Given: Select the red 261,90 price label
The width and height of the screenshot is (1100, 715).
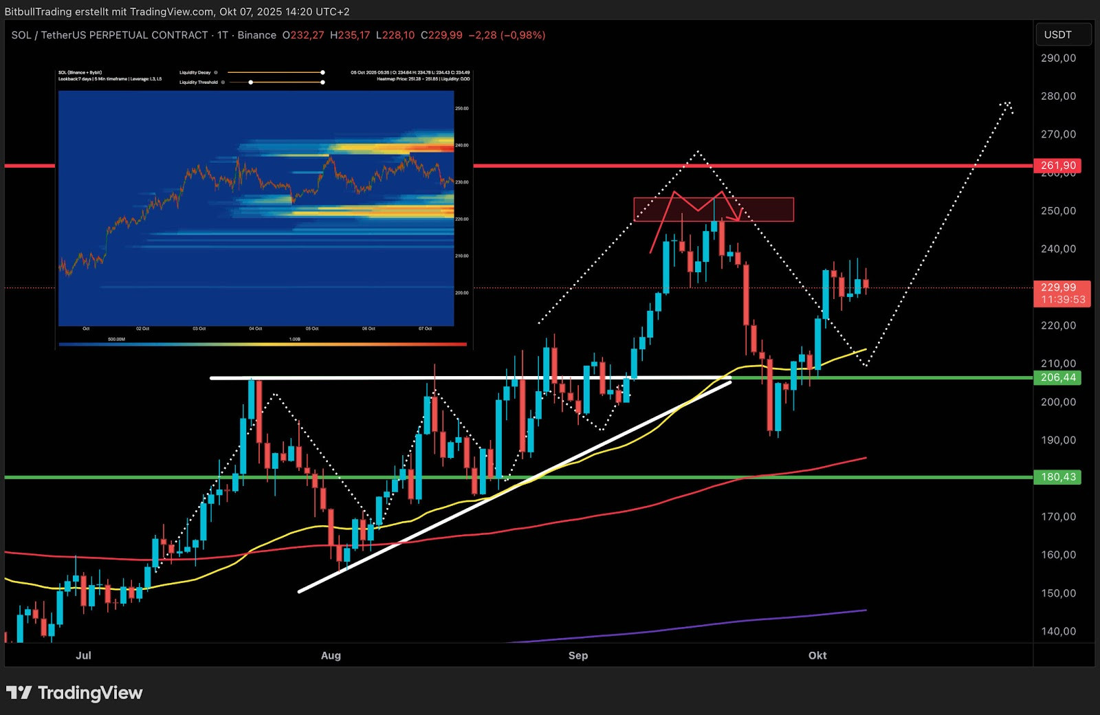Looking at the screenshot, I should point(1057,166).
